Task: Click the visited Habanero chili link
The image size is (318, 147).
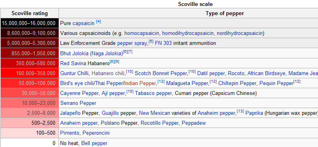Action: click(108, 73)
